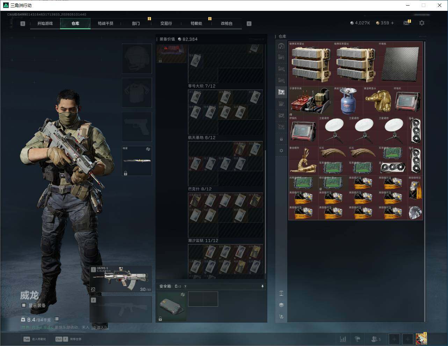Image resolution: width=448 pixels, height=346 pixels.
Task: Click the lock icon under safe box
Action: (160, 318)
